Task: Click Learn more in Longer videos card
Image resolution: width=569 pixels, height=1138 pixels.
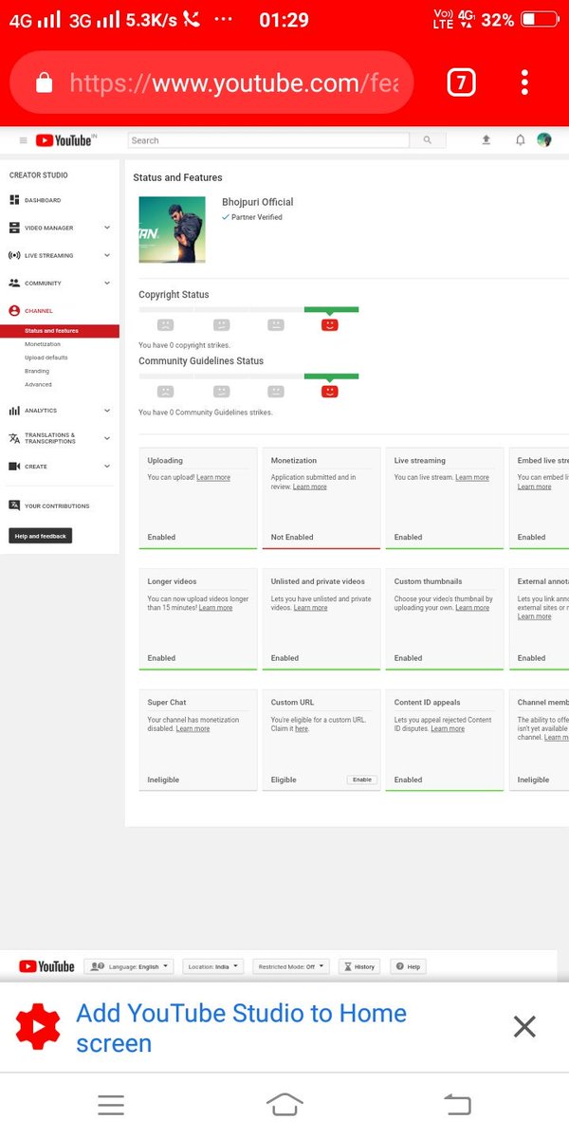Action: [x=215, y=608]
